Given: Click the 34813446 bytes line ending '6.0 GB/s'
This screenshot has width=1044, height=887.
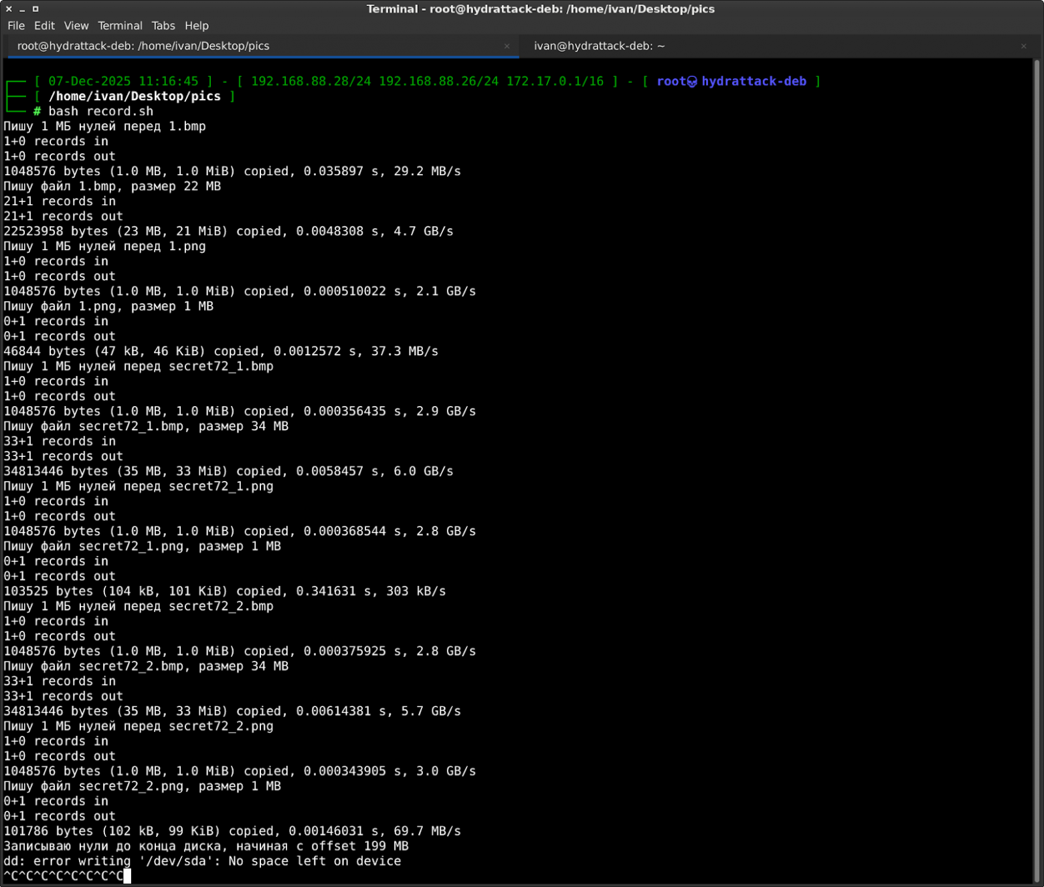Looking at the screenshot, I should (228, 472).
